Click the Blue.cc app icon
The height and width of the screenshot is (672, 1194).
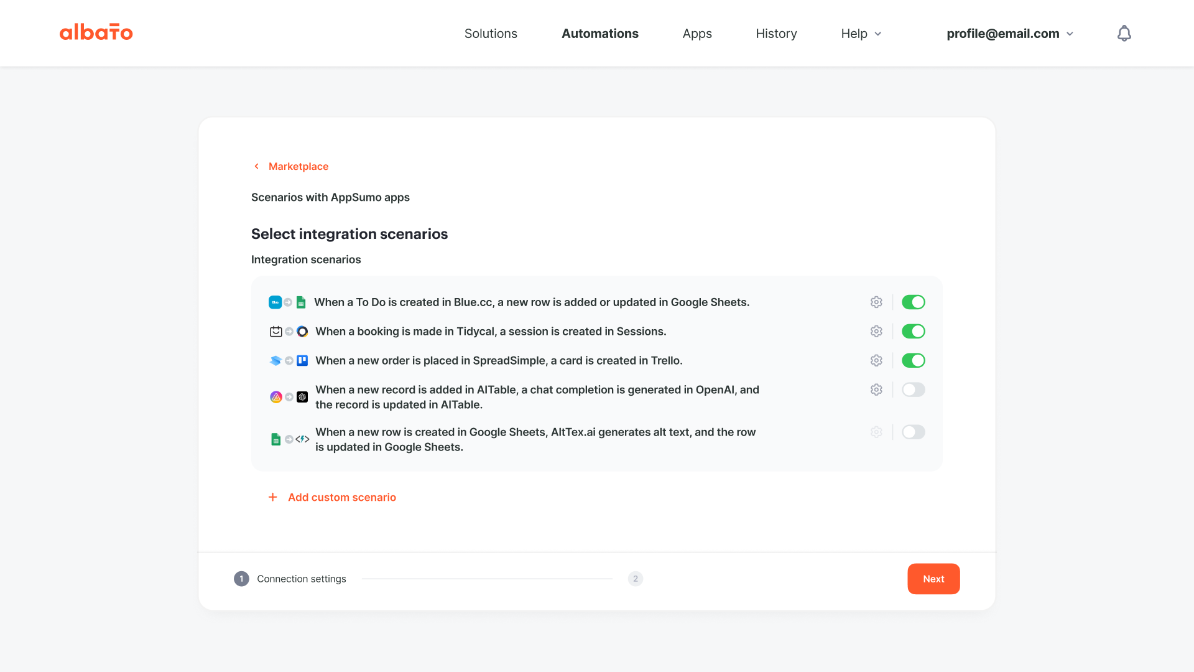(x=275, y=302)
